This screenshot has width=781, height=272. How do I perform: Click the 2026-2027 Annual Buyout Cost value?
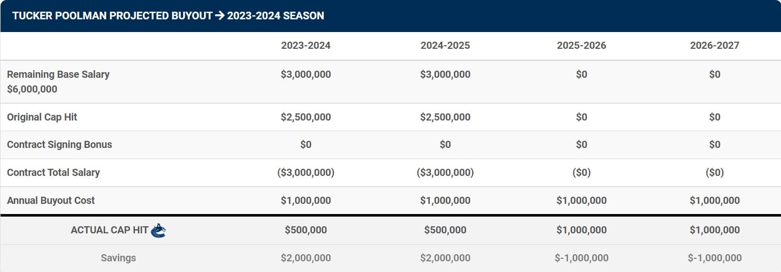pyautogui.click(x=714, y=200)
